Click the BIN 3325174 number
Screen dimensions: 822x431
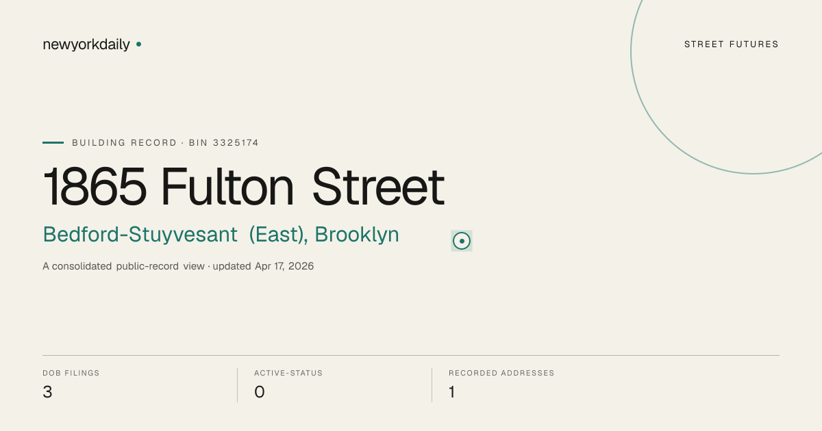pos(224,142)
